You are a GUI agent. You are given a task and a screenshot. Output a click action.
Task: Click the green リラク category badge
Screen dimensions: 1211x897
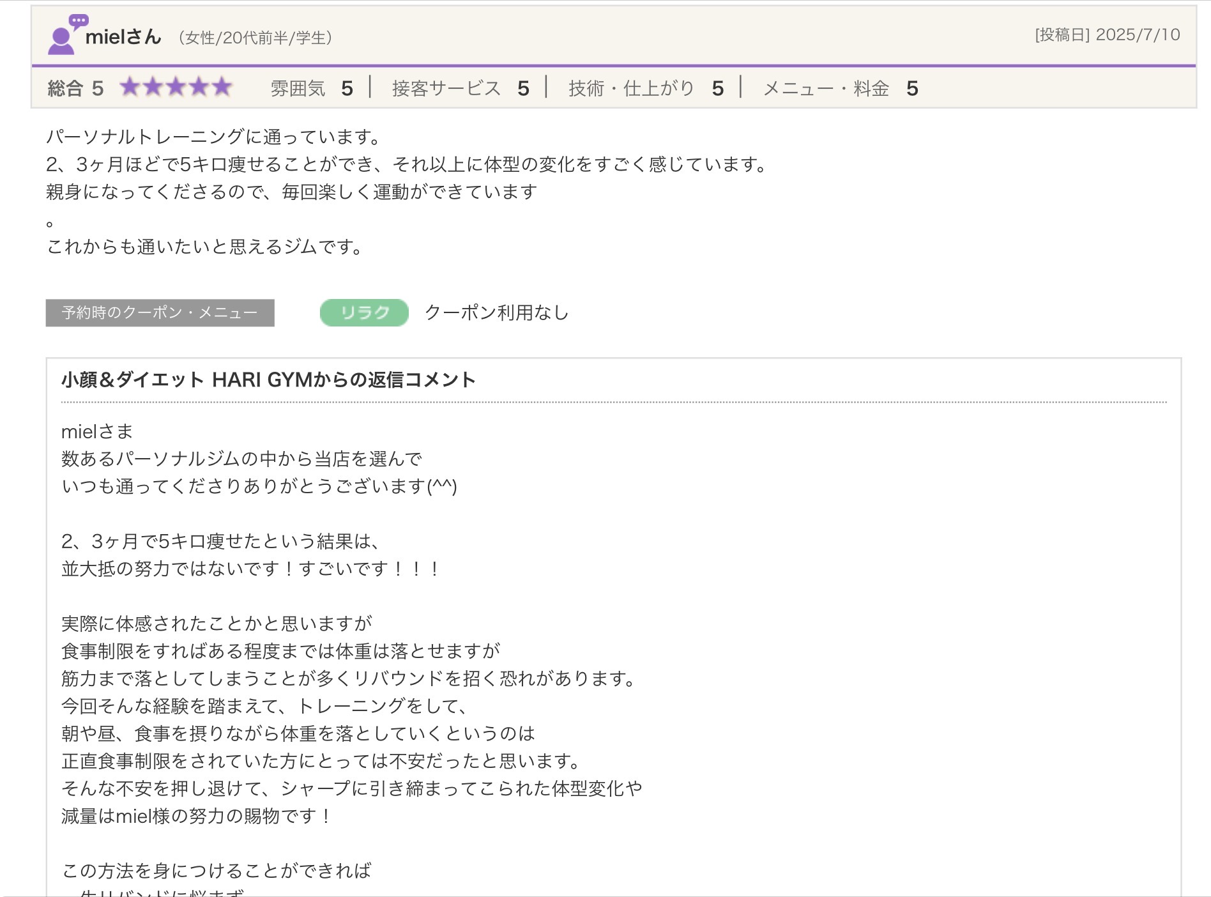tap(364, 312)
